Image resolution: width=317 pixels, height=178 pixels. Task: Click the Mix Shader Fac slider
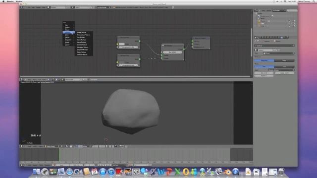(x=172, y=52)
